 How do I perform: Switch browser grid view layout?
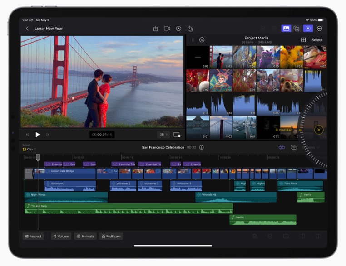(303, 40)
